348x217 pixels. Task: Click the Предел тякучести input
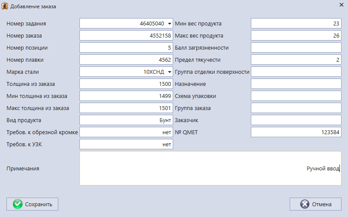tap(296, 60)
